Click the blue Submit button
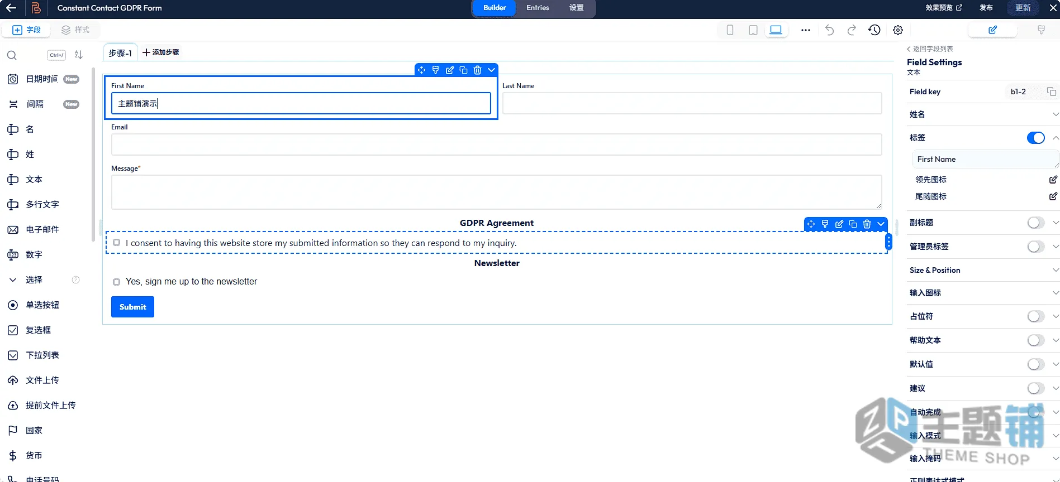 point(132,307)
